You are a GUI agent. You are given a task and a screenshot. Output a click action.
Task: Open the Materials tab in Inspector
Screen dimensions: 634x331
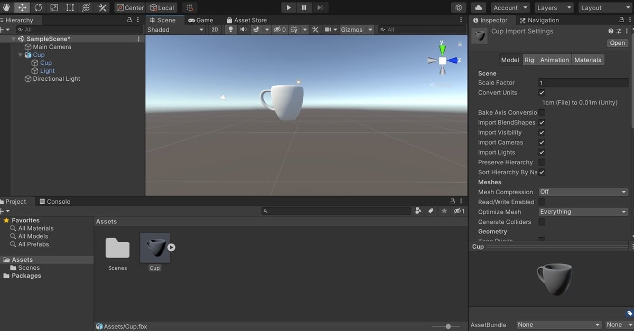tap(588, 60)
